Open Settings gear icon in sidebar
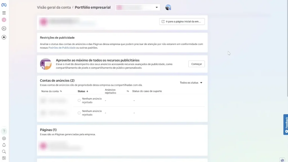 tap(4, 138)
